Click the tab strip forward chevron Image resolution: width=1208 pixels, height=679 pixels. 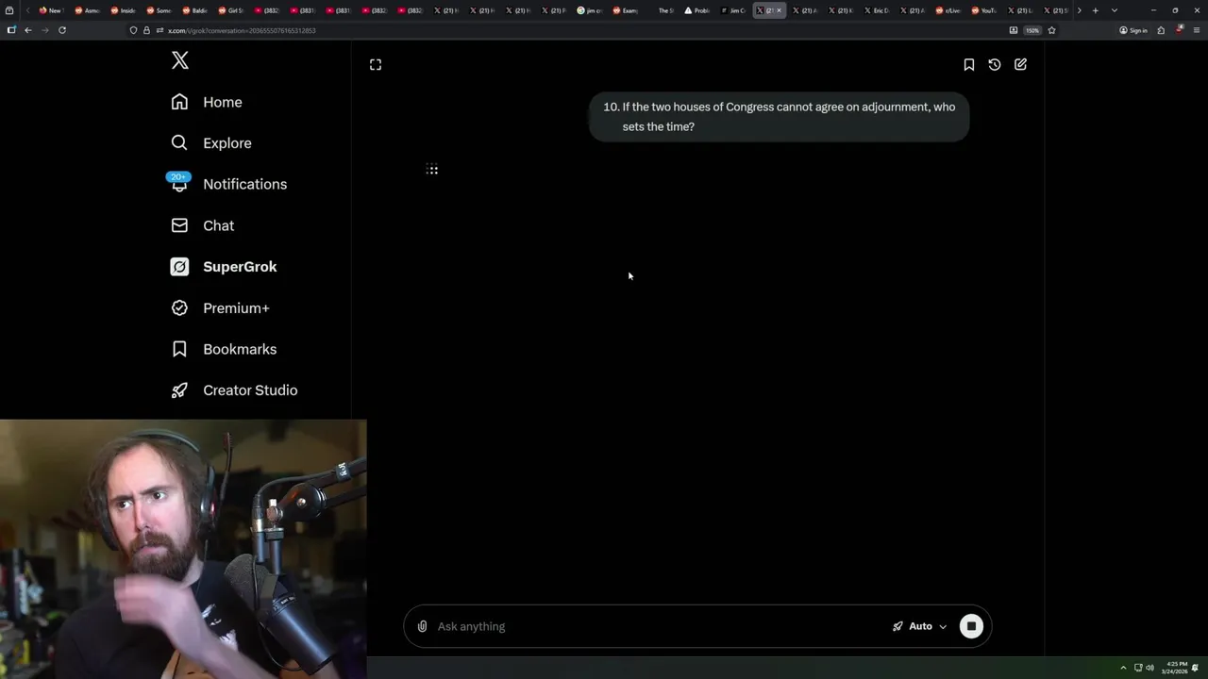(1079, 10)
